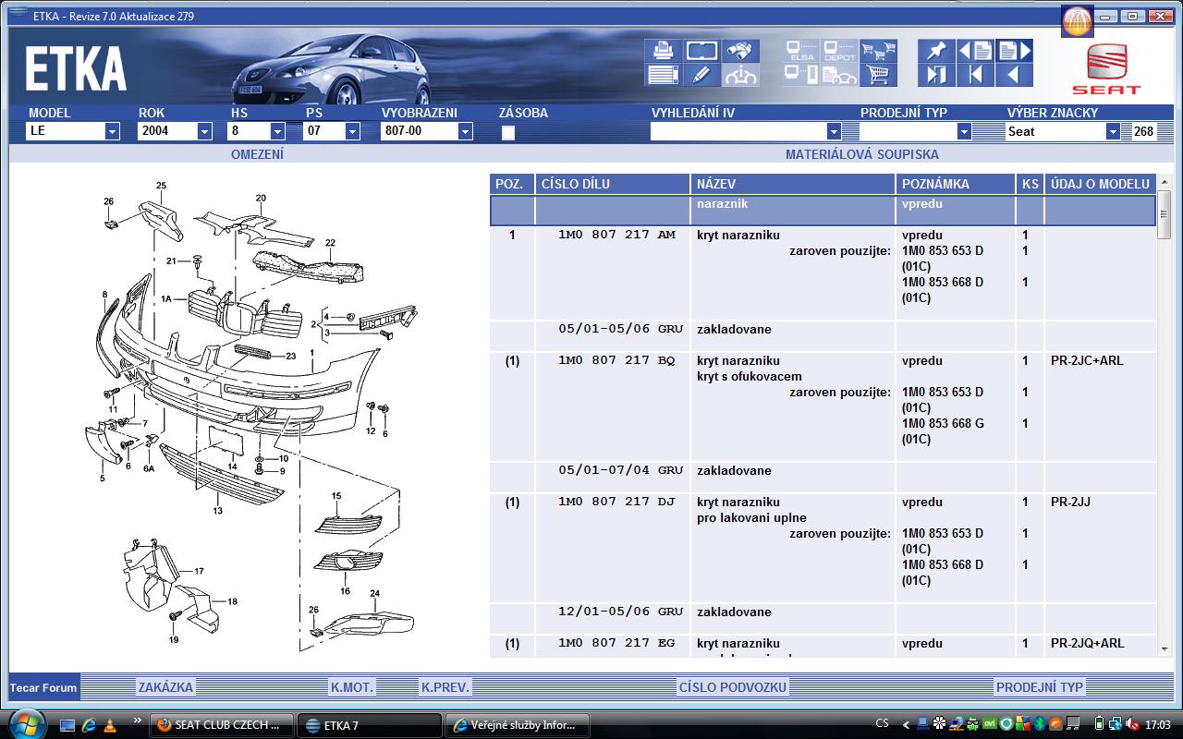Click the multiple shopping carts icon
Image resolution: width=1183 pixels, height=739 pixels.
(x=878, y=51)
